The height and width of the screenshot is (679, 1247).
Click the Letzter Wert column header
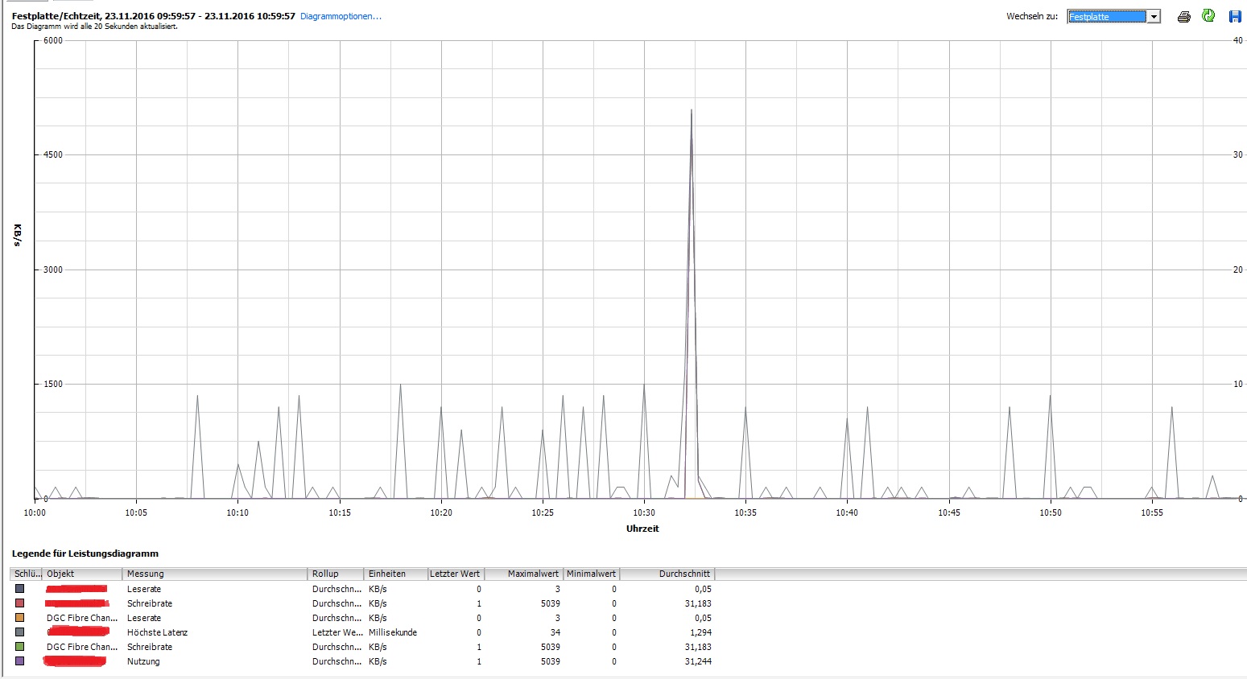455,574
